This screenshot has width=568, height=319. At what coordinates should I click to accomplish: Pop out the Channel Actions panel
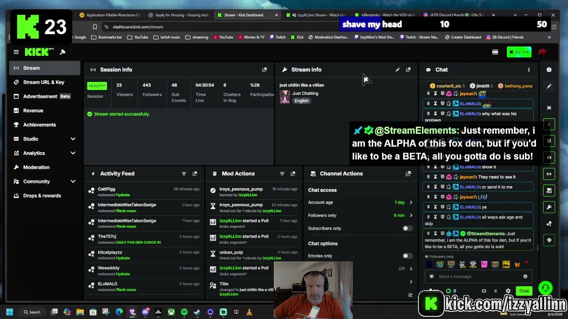[408, 174]
